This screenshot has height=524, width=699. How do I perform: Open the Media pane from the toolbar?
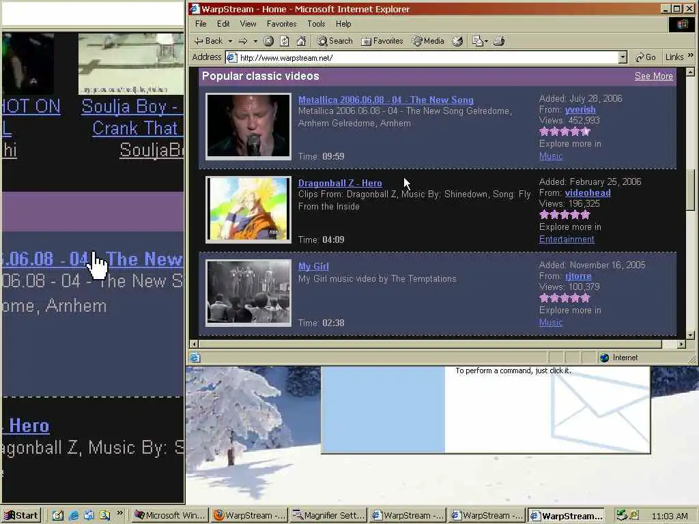428,41
